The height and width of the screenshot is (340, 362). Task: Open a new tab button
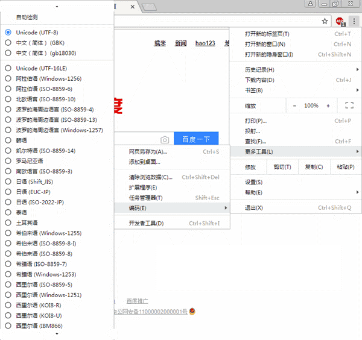[149, 7]
